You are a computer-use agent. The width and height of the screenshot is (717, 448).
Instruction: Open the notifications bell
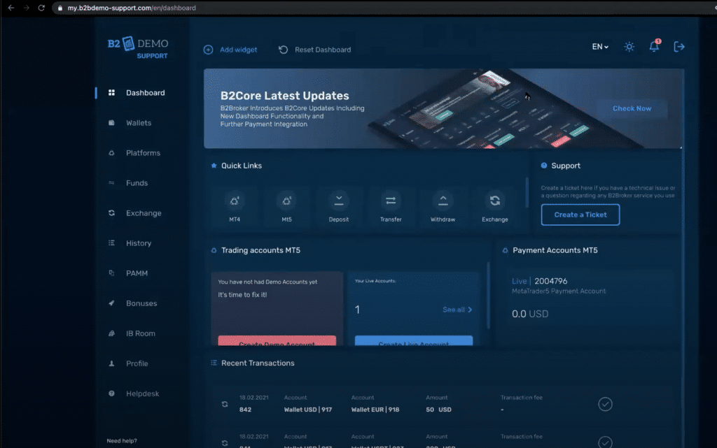[x=654, y=47]
